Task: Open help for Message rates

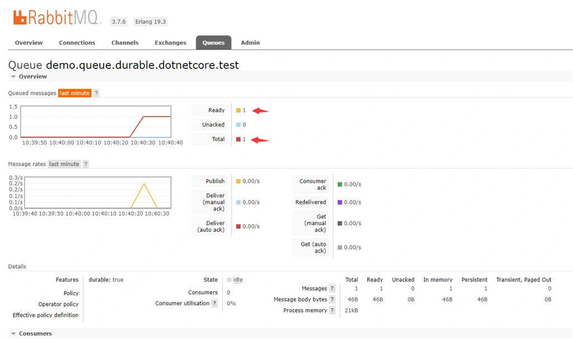Action: [86, 164]
